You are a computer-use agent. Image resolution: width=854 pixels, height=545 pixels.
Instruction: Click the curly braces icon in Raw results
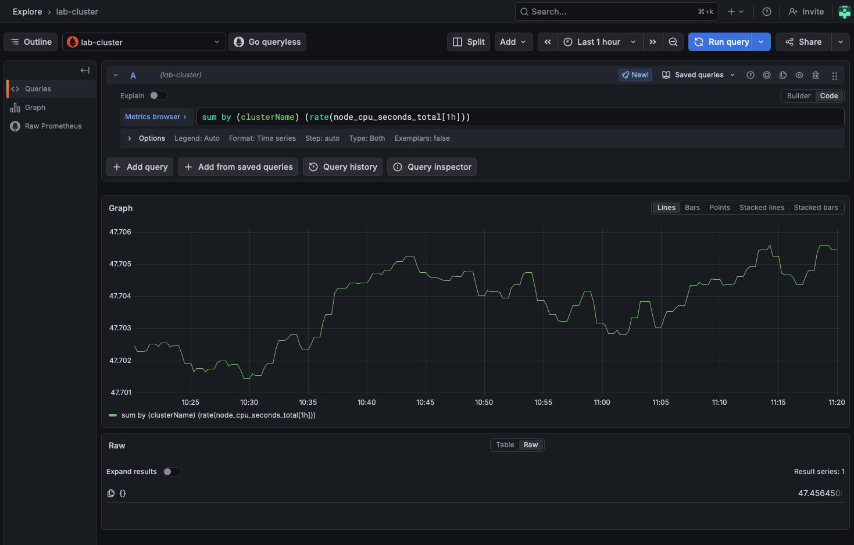[x=123, y=493]
